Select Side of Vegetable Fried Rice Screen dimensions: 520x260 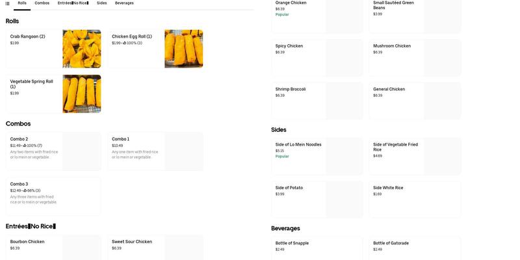(415, 156)
